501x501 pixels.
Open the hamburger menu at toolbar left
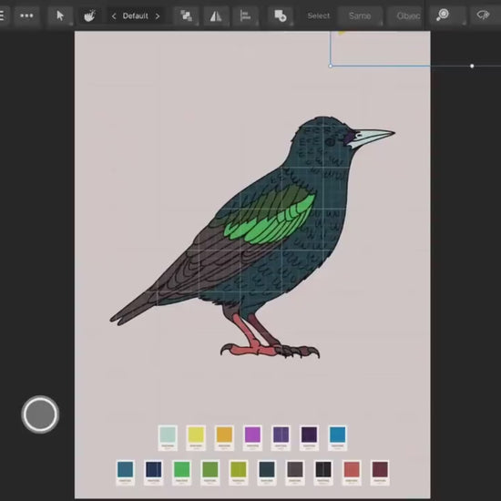2,15
